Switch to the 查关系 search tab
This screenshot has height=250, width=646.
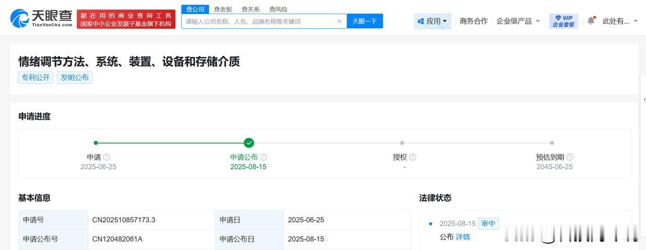[251, 9]
